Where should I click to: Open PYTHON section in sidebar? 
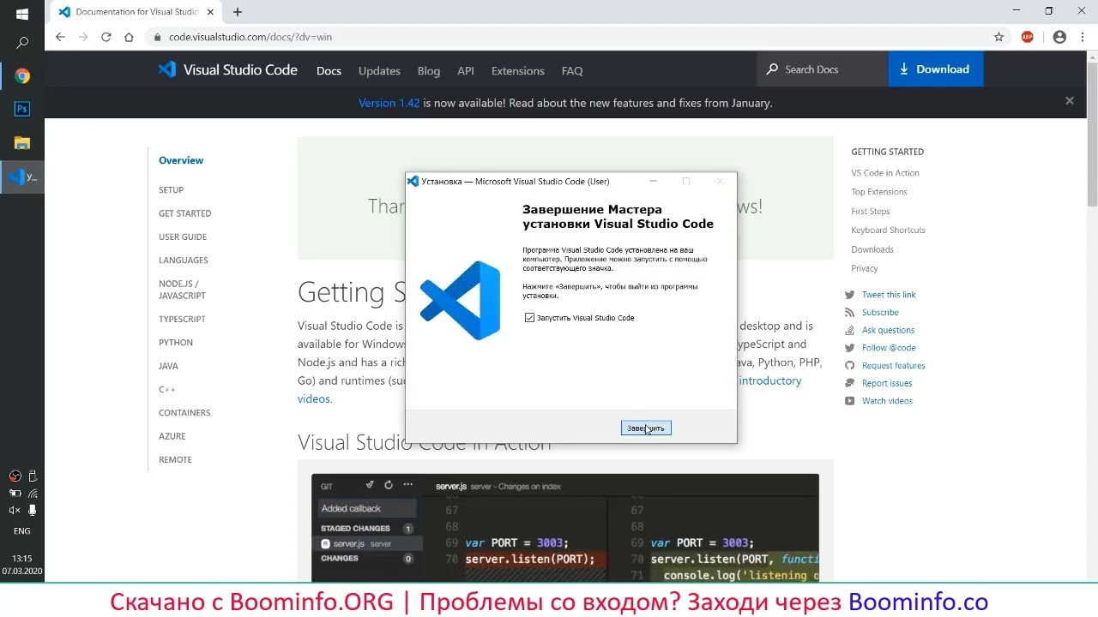[x=176, y=343]
